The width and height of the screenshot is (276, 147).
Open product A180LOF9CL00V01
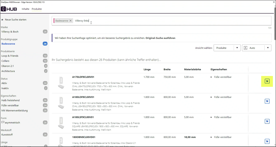[83, 97]
